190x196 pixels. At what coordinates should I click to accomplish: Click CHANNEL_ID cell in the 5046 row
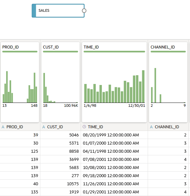(168, 135)
